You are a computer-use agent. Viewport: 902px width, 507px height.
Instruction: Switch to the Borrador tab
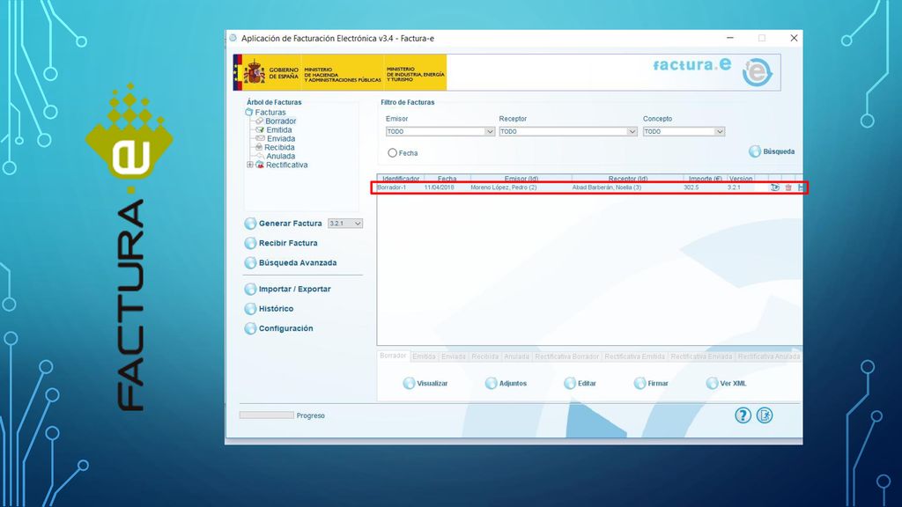(x=393, y=356)
